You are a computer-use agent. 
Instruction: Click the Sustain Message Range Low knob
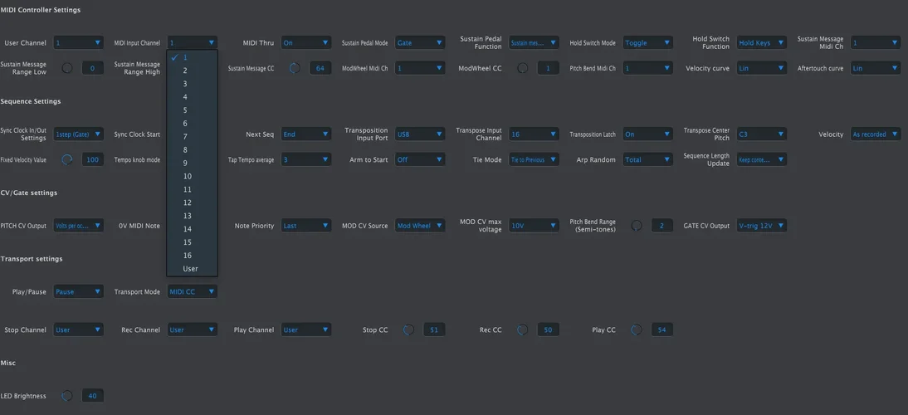(67, 68)
